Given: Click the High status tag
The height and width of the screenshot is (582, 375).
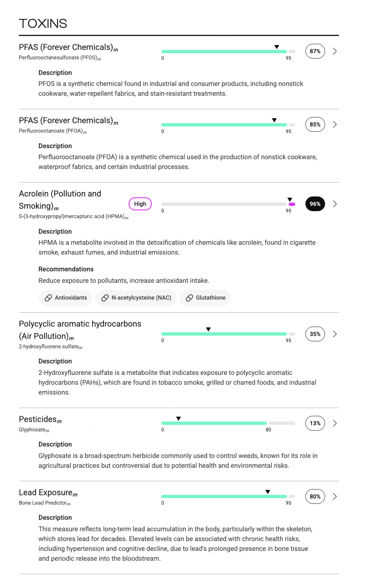Looking at the screenshot, I should [x=140, y=204].
